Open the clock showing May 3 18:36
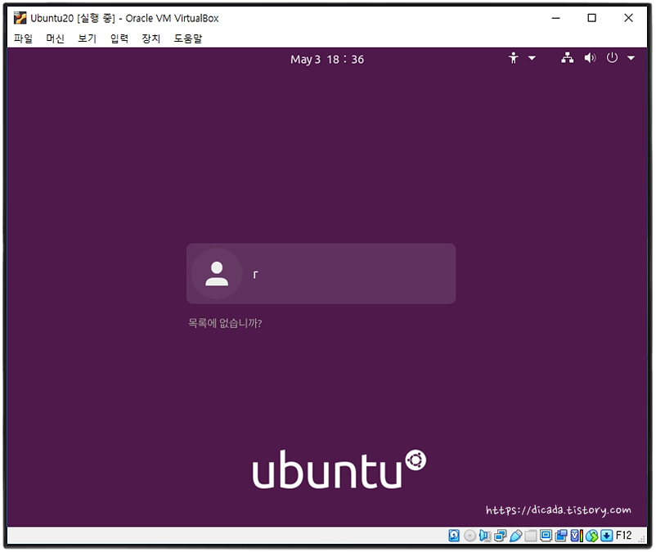Image resolution: width=656 pixels, height=552 pixels. [327, 60]
